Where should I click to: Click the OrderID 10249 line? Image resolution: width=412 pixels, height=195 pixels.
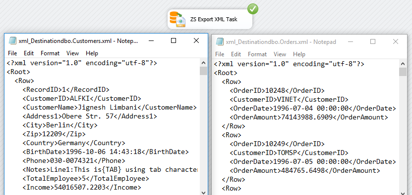click(x=277, y=144)
